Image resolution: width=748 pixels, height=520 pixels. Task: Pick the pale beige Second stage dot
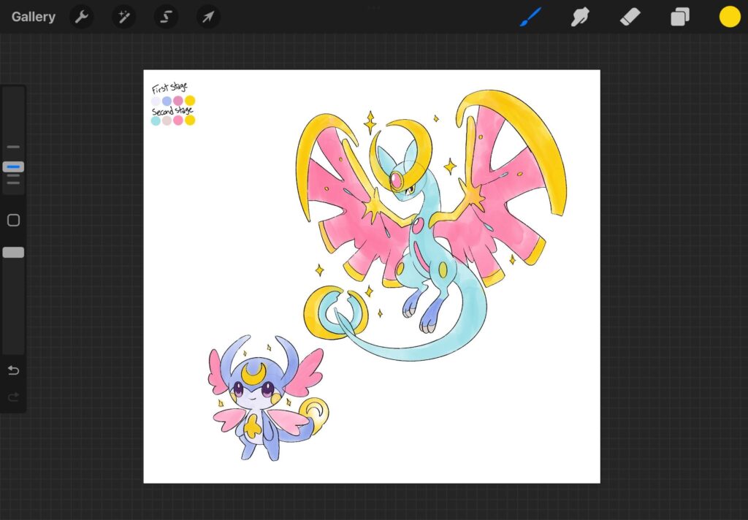point(167,121)
